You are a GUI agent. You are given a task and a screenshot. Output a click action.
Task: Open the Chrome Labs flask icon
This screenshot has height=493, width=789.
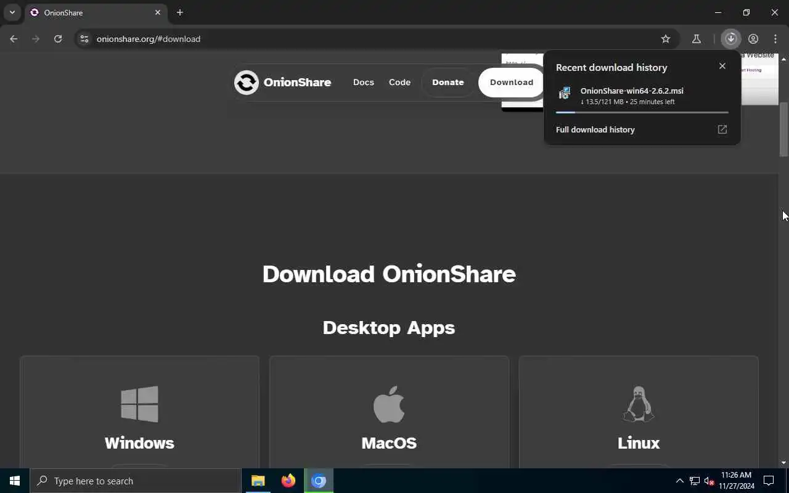pos(697,39)
